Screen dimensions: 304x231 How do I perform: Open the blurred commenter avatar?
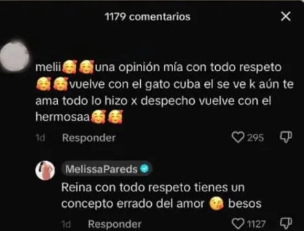pyautogui.click(x=15, y=56)
